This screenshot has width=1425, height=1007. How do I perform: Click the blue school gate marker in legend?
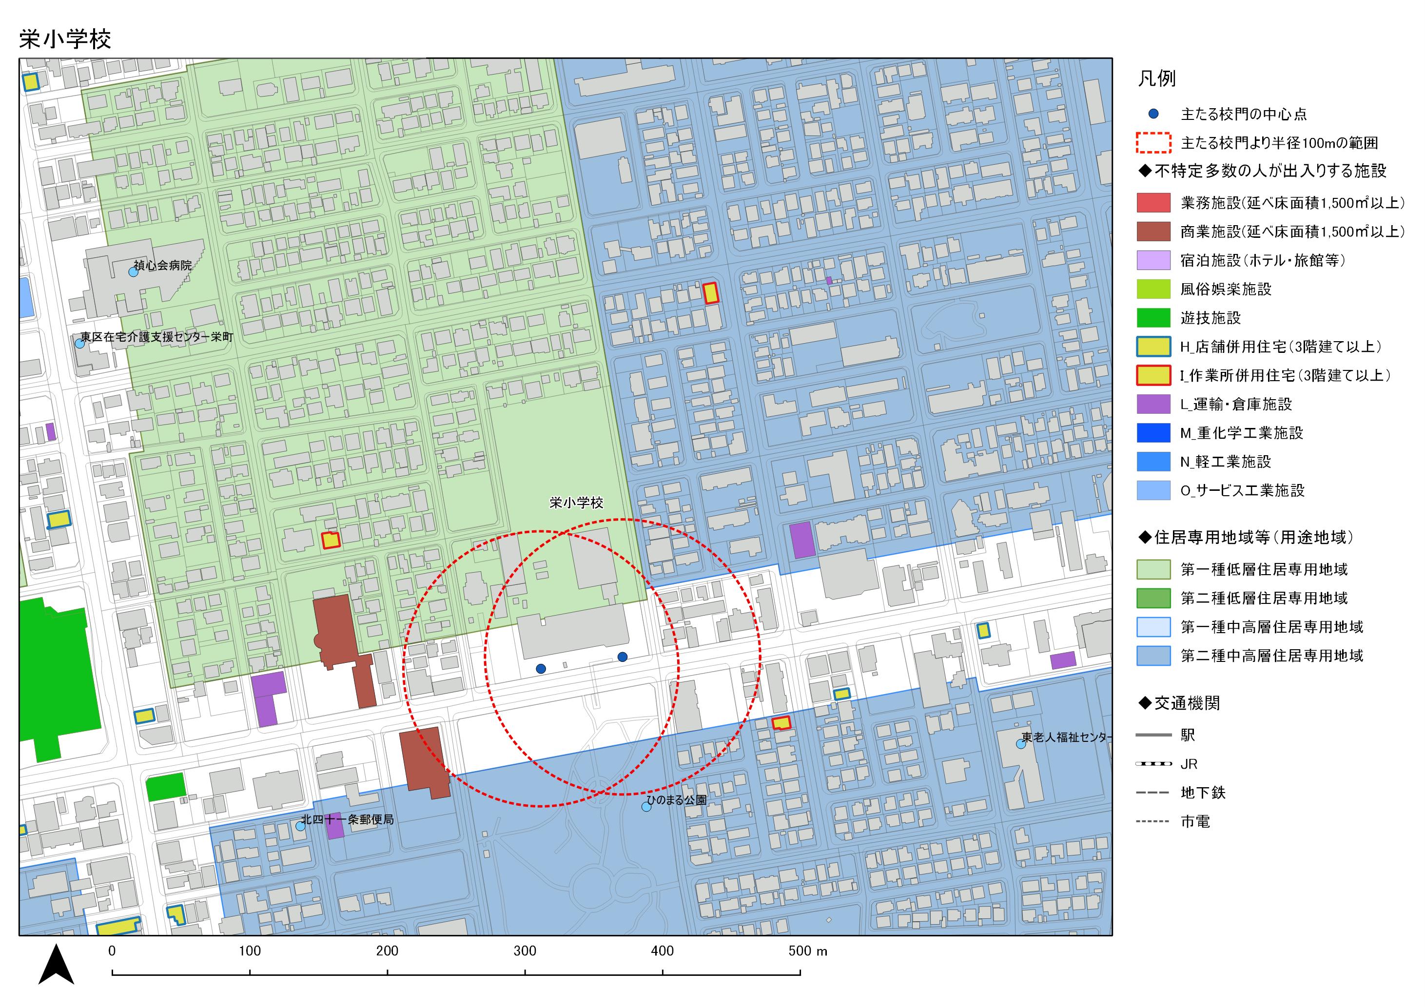1153,114
